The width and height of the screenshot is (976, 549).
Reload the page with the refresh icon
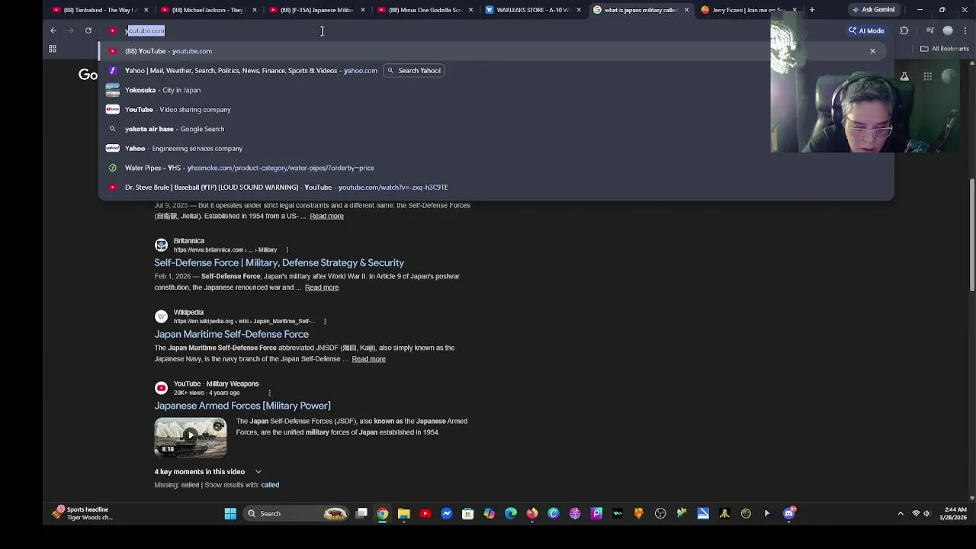click(x=88, y=30)
